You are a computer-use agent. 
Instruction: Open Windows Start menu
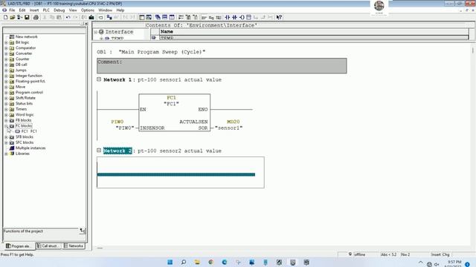(170, 262)
